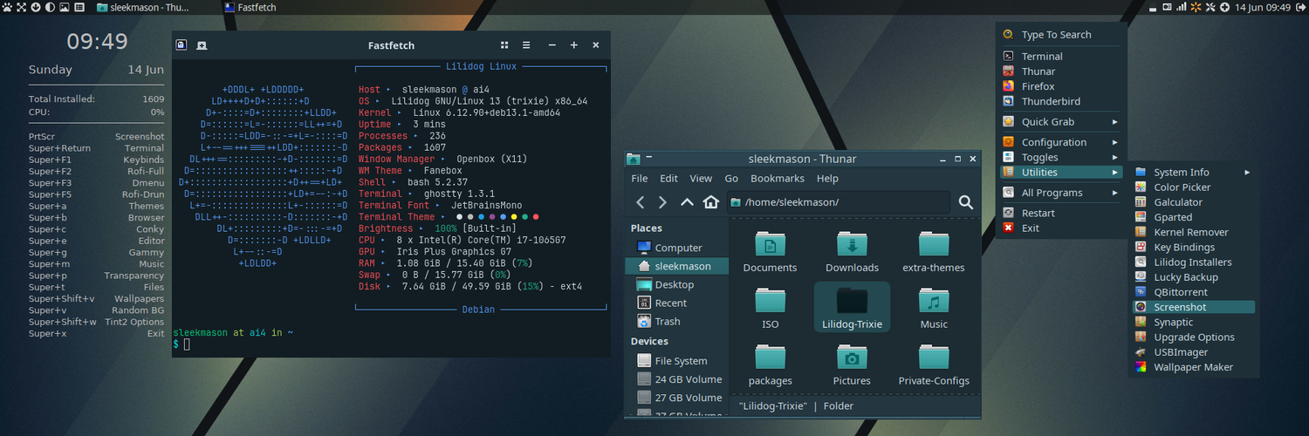This screenshot has width=1309, height=436.
Task: Open the Thunar Help menu
Action: 827,178
